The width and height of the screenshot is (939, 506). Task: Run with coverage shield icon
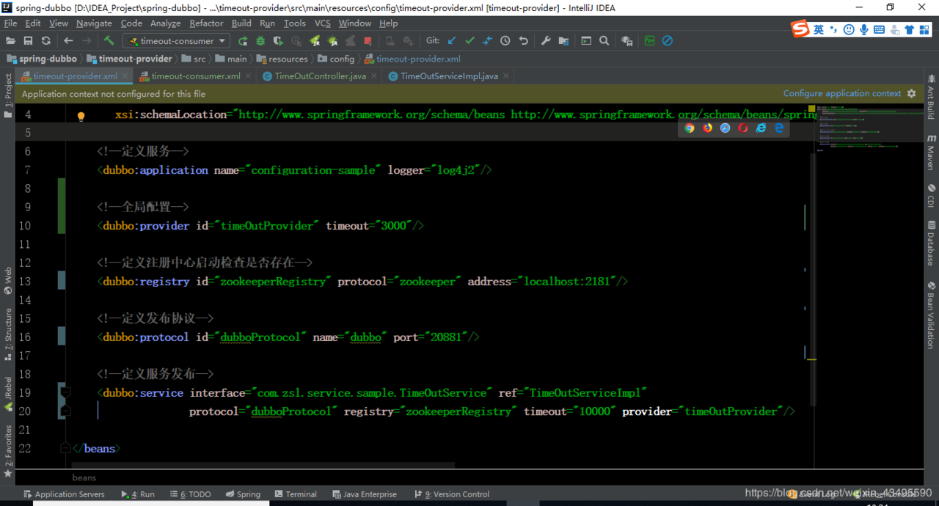click(x=278, y=41)
